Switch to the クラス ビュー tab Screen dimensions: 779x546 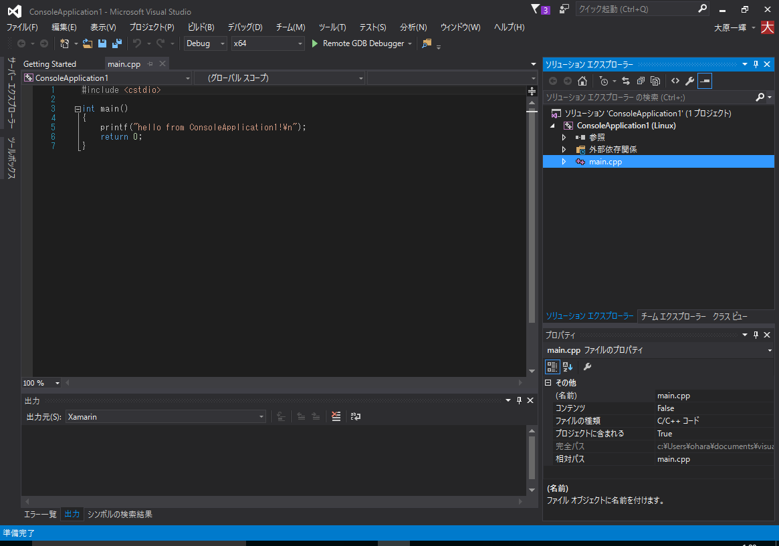coord(730,316)
